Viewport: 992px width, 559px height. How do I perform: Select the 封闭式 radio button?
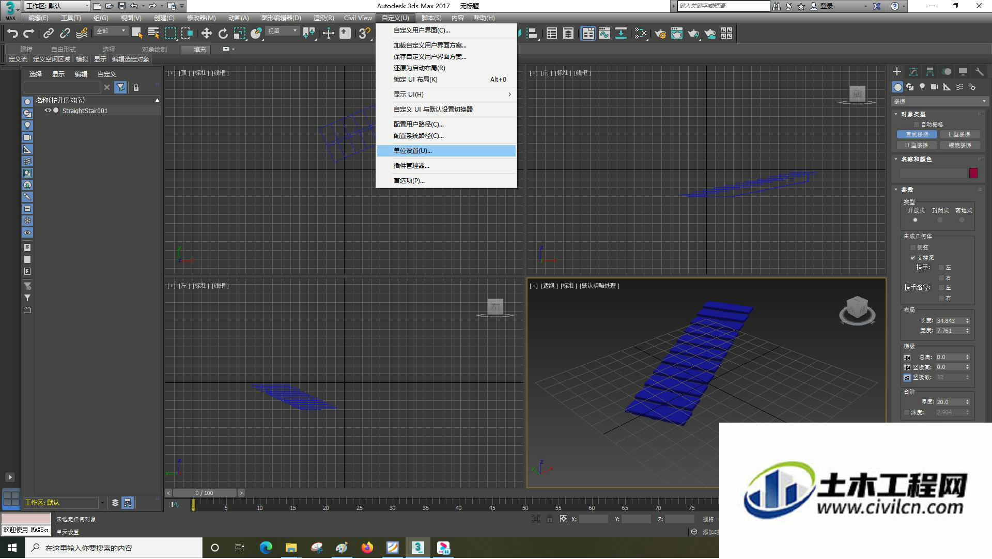(940, 220)
